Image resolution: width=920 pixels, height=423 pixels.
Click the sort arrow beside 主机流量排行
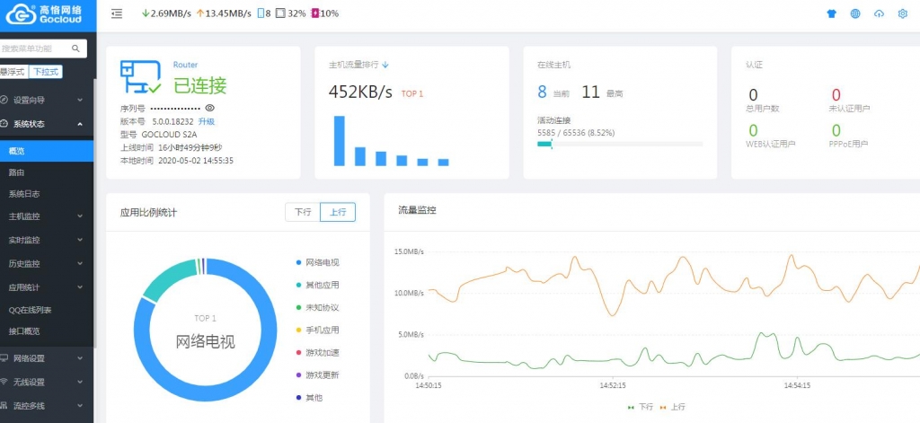pos(385,66)
